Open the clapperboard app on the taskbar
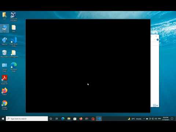This screenshot has height=132, width=176. 87,118
